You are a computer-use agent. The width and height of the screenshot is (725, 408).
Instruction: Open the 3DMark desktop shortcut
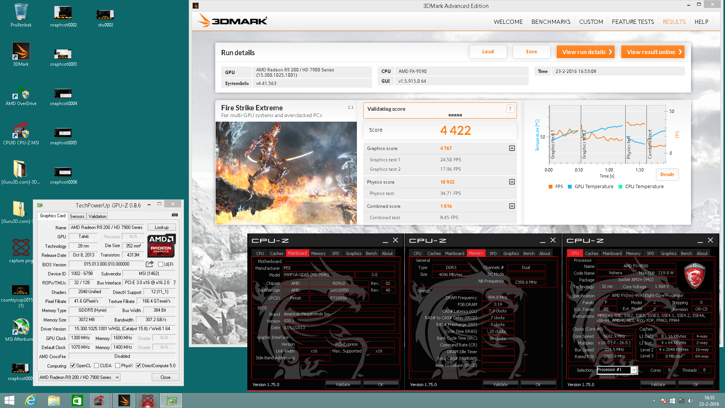click(x=21, y=54)
